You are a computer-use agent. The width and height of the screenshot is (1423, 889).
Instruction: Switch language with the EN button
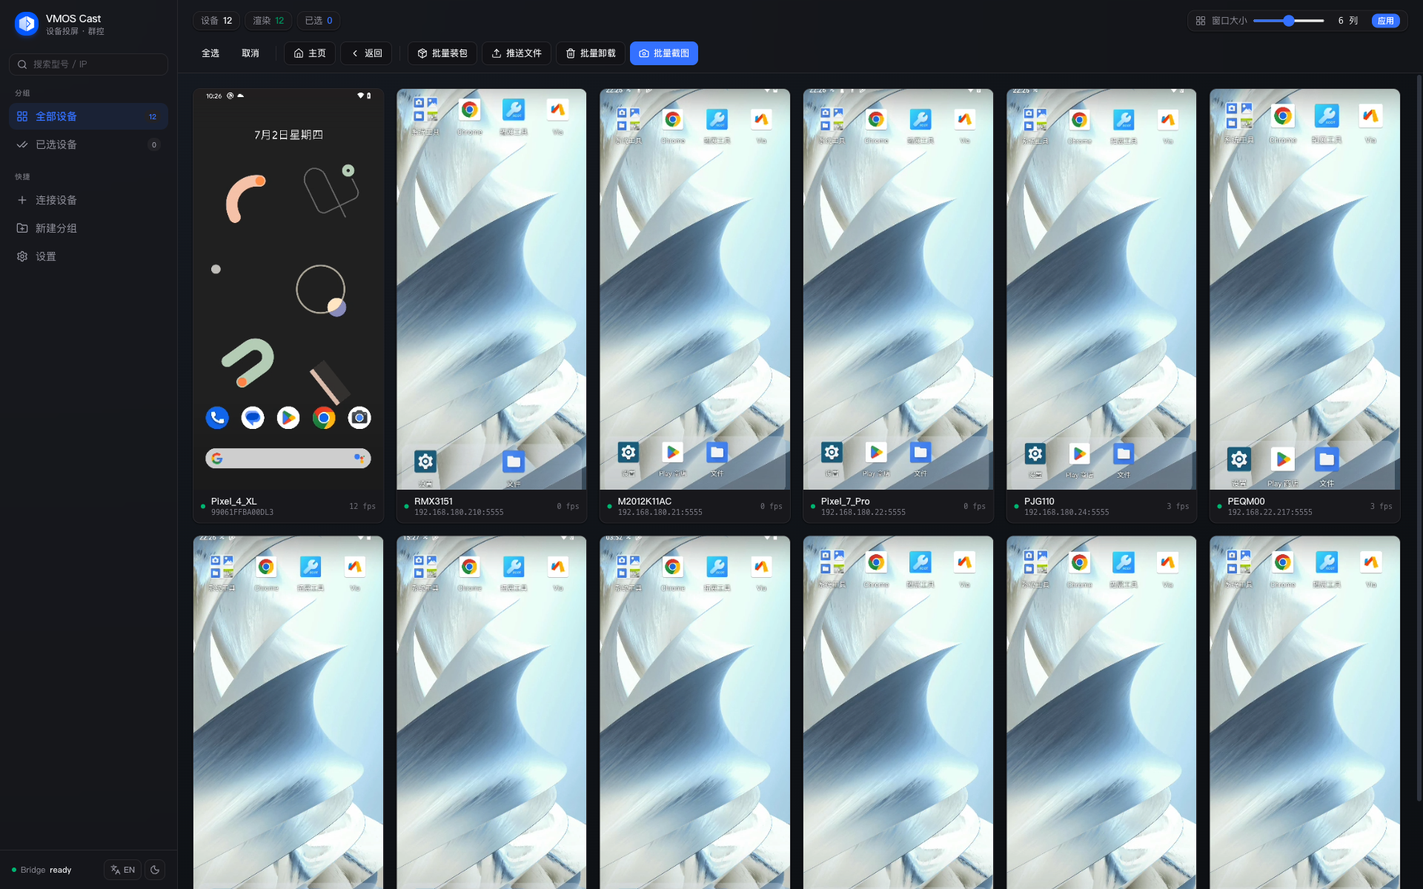(122, 870)
